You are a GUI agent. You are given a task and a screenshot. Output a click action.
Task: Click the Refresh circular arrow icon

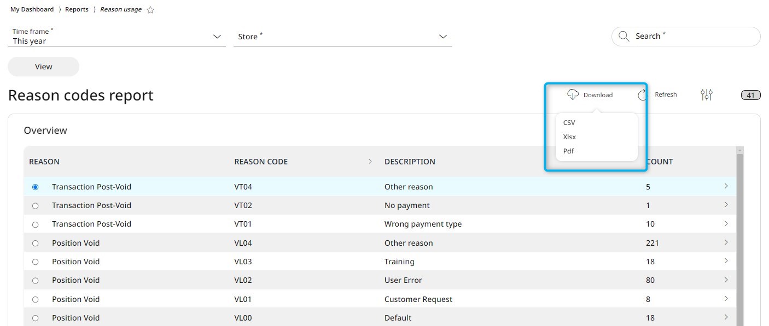[x=643, y=95]
